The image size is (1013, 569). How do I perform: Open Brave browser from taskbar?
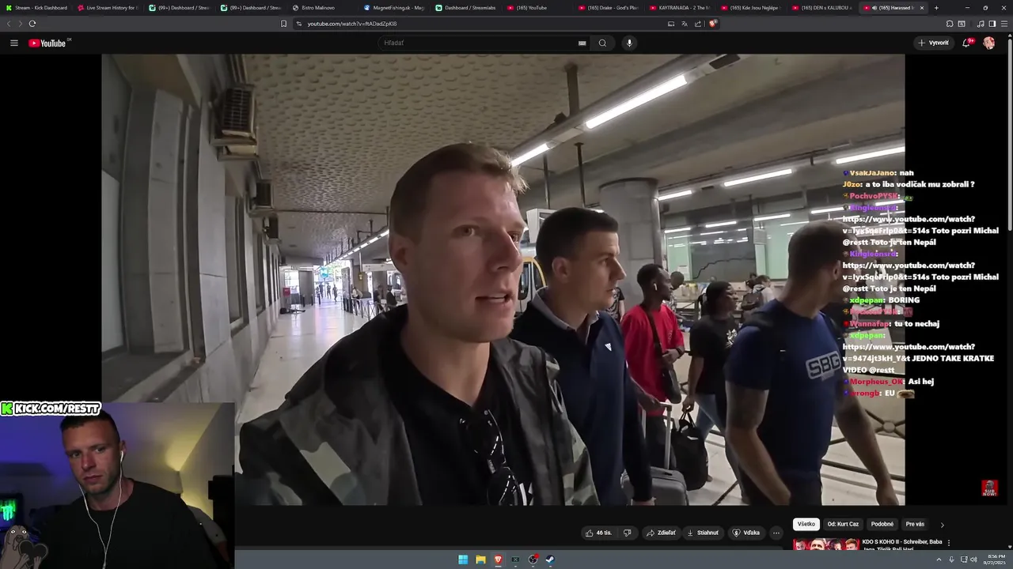(x=498, y=560)
